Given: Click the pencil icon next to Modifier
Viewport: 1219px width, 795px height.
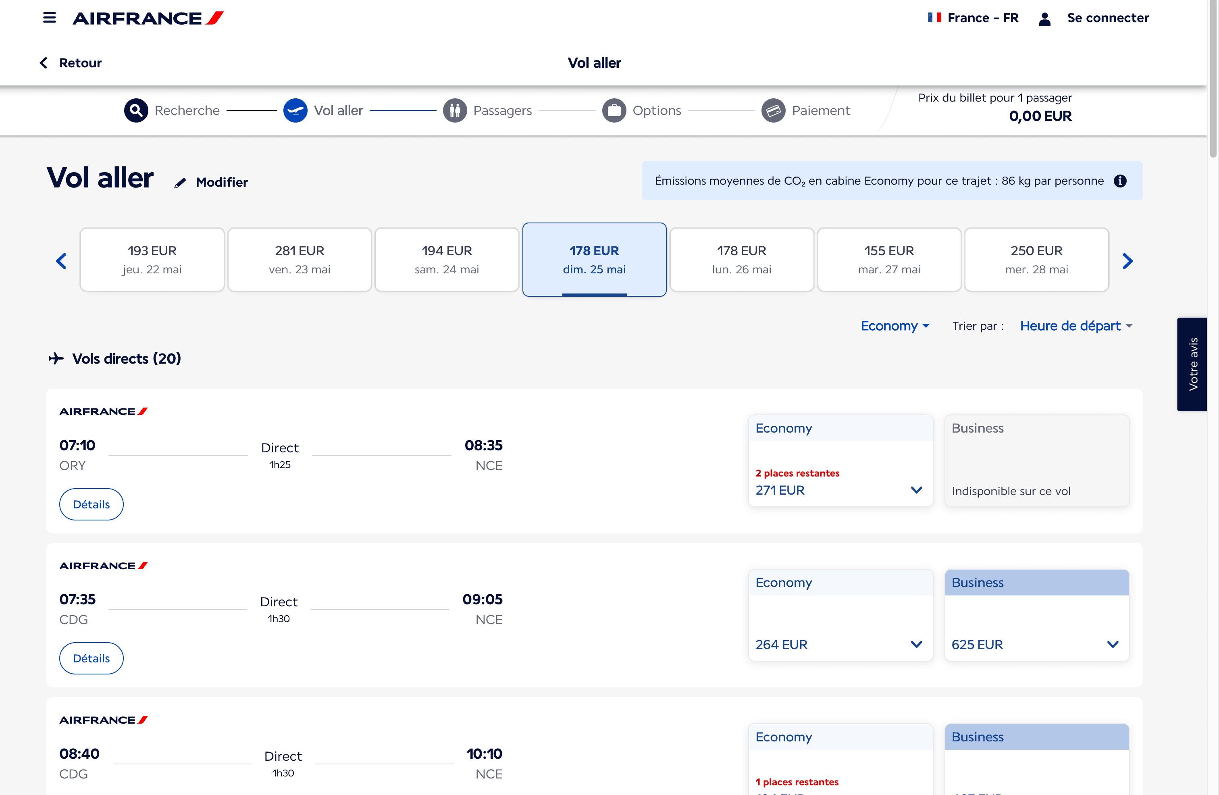Looking at the screenshot, I should tap(180, 183).
